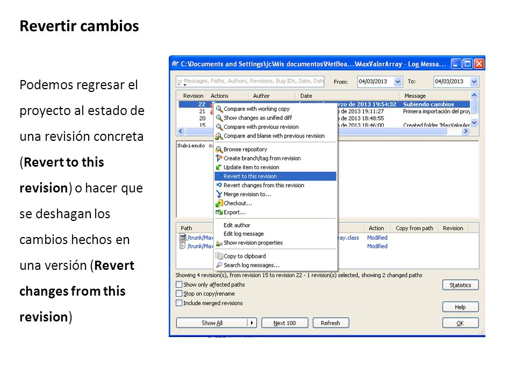Click the Action column header in paths

click(376, 228)
